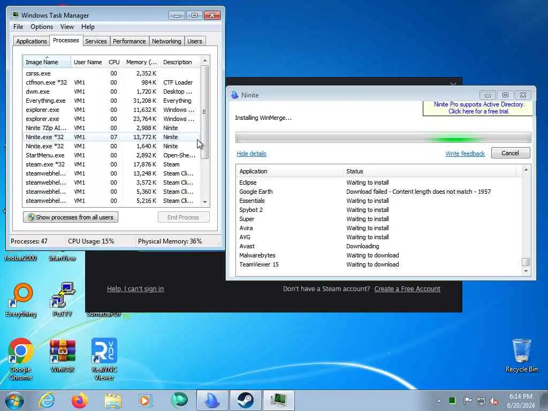This screenshot has width=548, height=411.
Task: Click Hide details link in Ninite
Action: tap(252, 154)
